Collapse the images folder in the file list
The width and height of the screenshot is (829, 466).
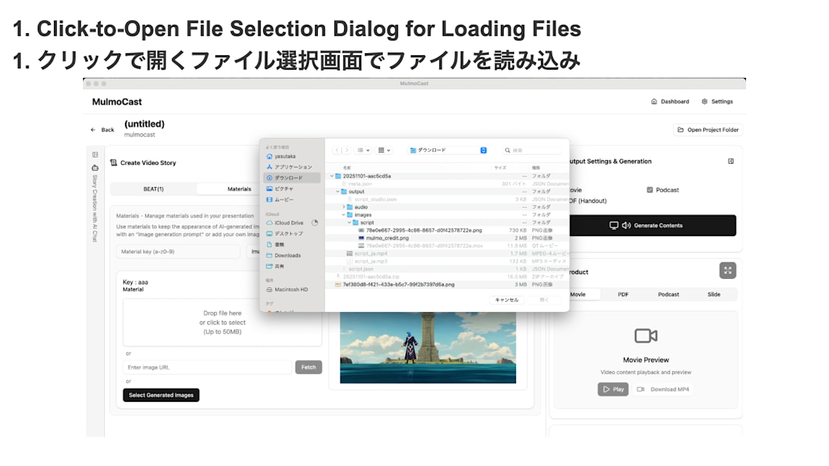[343, 215]
